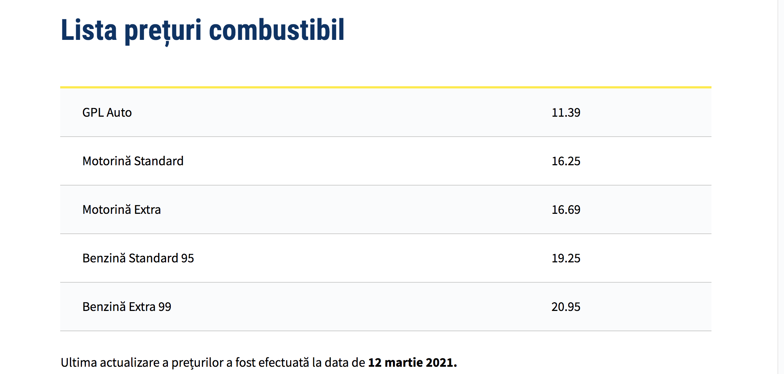Image resolution: width=784 pixels, height=374 pixels.
Task: Click the bold date "12 martie 2021"
Action: coord(412,363)
